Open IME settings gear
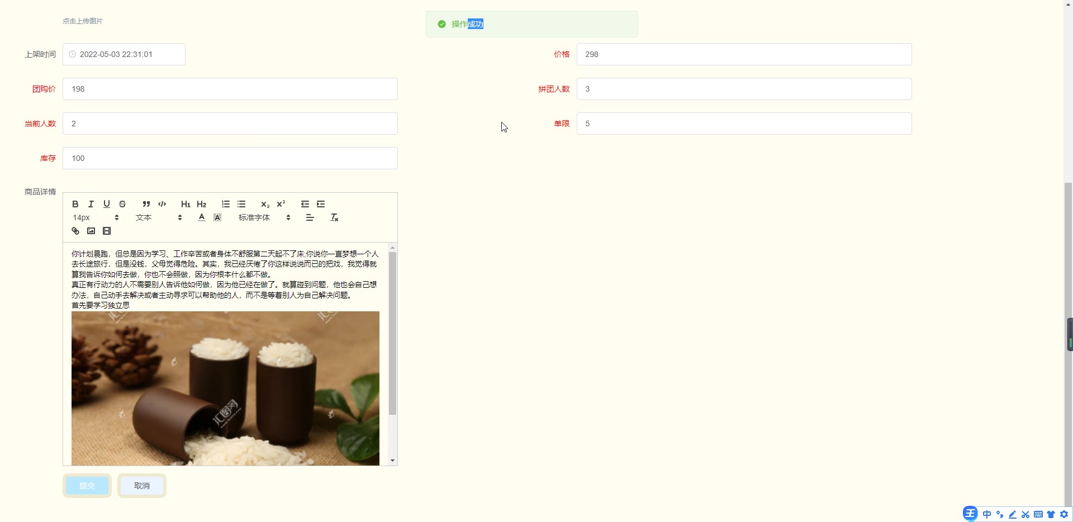The image size is (1073, 522). [1064, 514]
